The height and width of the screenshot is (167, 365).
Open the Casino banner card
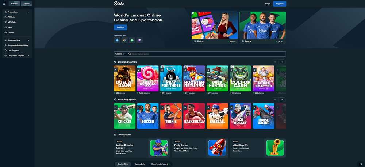click(215, 28)
